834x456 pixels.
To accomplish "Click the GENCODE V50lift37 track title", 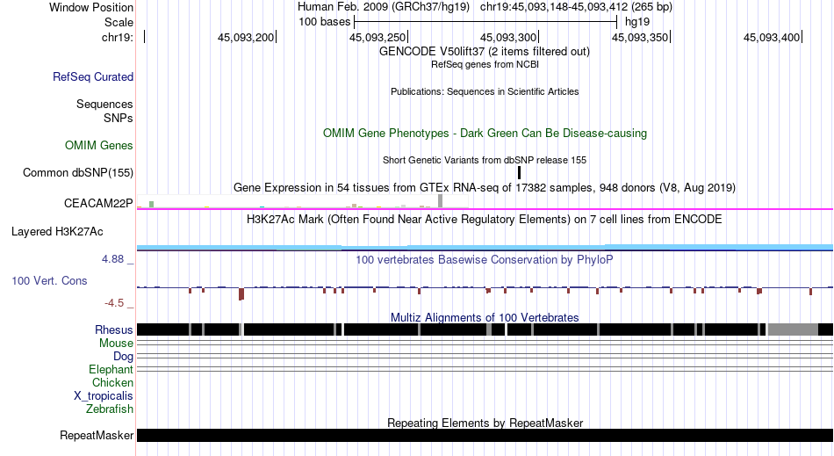I will (484, 52).
